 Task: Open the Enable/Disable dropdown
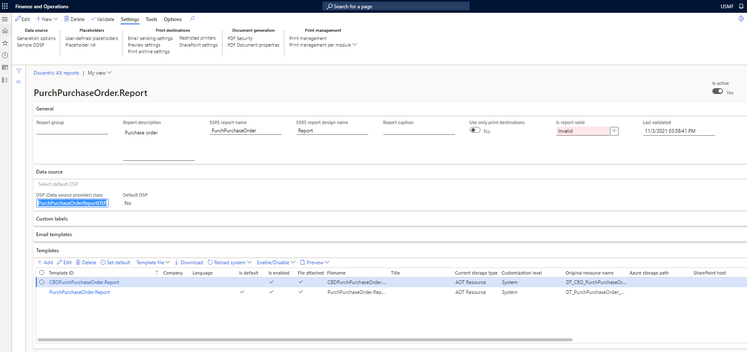276,263
